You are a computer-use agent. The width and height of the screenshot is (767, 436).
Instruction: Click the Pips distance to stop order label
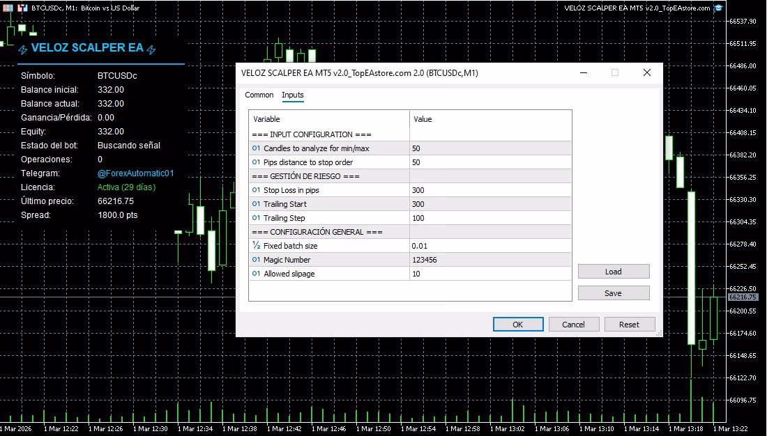[x=308, y=162]
